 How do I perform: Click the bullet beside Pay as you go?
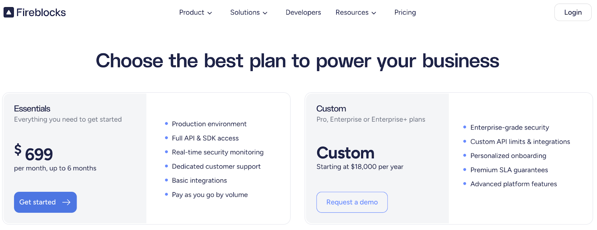coord(166,195)
